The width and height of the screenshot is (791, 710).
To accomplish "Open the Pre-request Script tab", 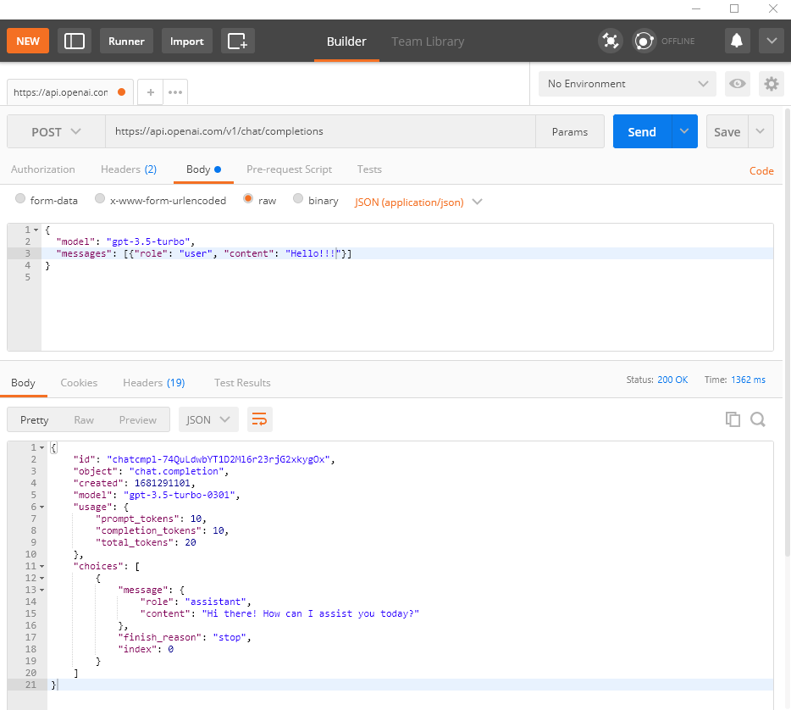I will (289, 169).
